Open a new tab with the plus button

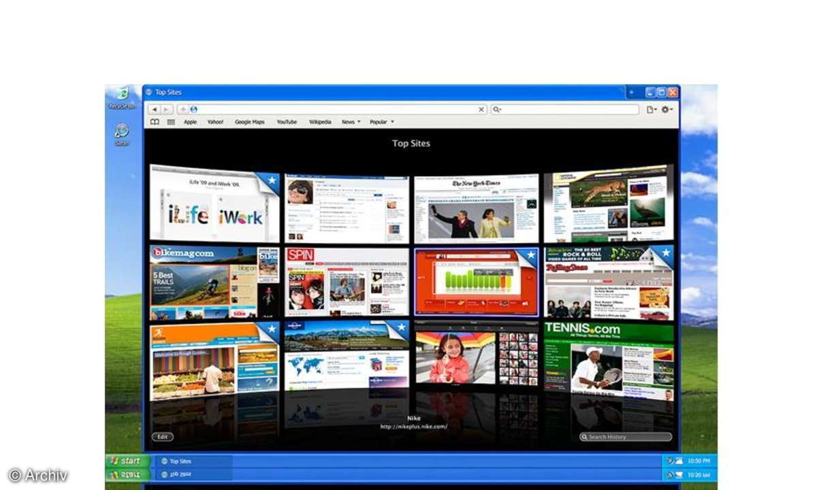pos(631,92)
